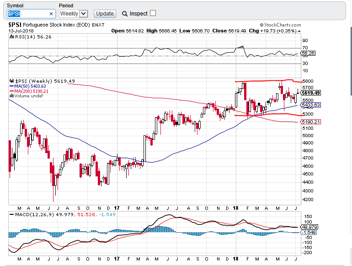Image resolution: width=352 pixels, height=266 pixels.
Task: Click the 5619.49 current price label
Action: pyautogui.click(x=310, y=93)
